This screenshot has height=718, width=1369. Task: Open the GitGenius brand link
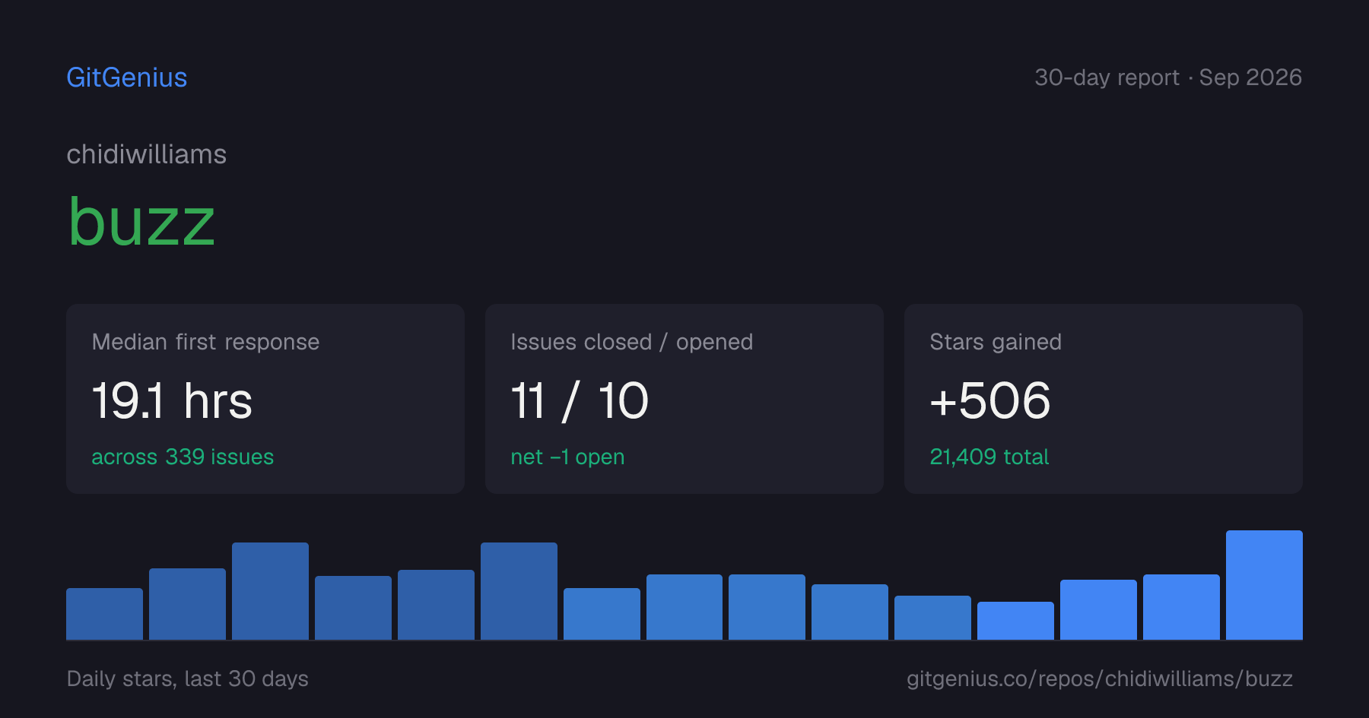(127, 77)
